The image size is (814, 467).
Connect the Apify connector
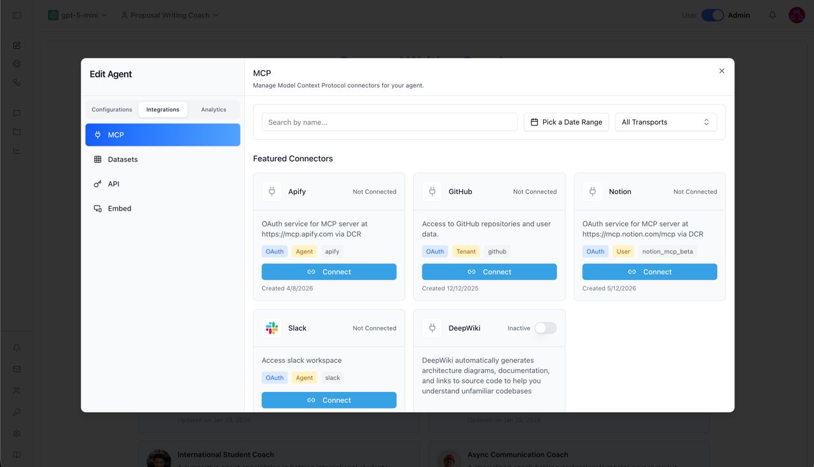pos(329,272)
